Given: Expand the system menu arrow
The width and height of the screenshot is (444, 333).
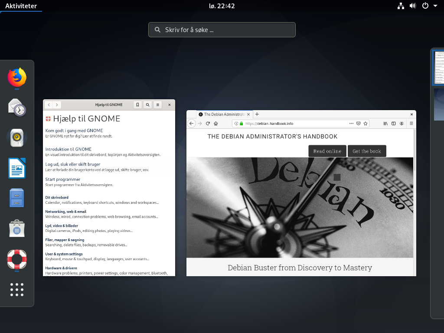Looking at the screenshot, I should click(435, 6).
